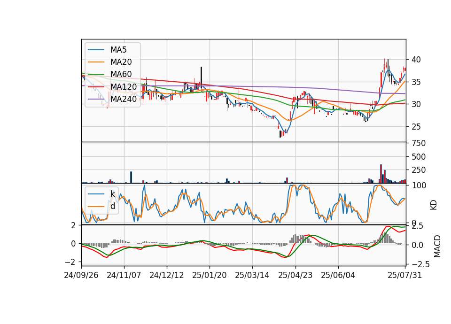Click the MACD vertical axis title
451x324 pixels.
[x=437, y=246]
